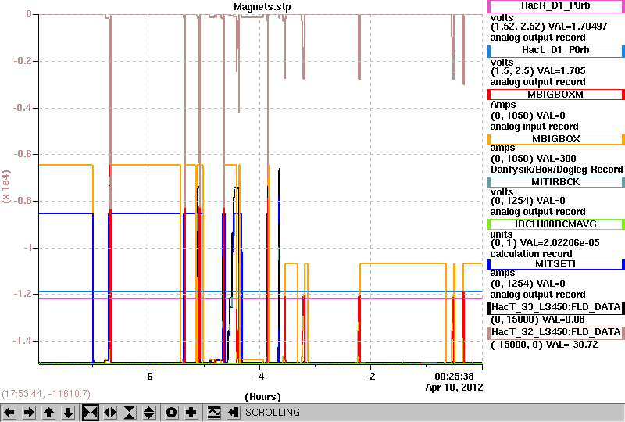
Task: Click the circle icon in the toolbar
Action: coord(172,413)
